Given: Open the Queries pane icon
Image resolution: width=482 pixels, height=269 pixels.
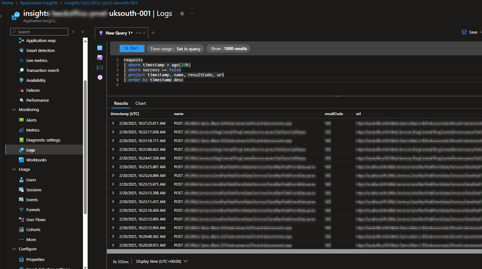Looking at the screenshot, I should tap(100, 58).
